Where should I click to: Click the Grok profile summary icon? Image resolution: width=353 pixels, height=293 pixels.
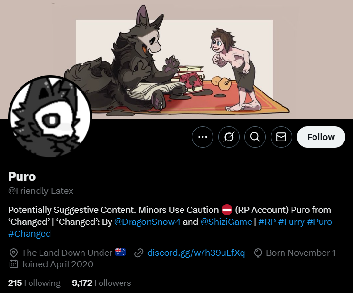(229, 137)
